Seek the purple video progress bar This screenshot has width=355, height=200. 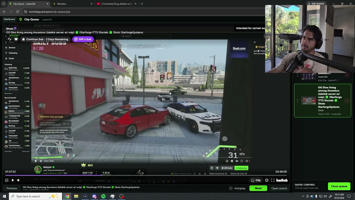[146, 175]
